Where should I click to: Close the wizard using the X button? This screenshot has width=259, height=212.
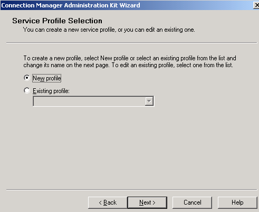click(x=256, y=5)
